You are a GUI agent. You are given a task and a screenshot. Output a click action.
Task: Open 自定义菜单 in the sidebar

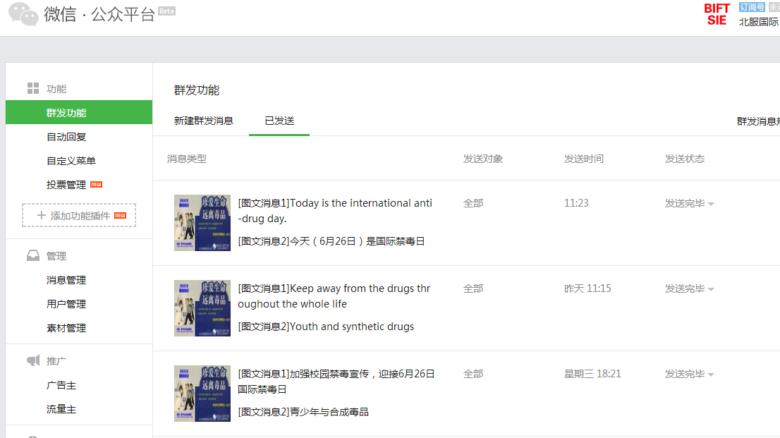[71, 161]
